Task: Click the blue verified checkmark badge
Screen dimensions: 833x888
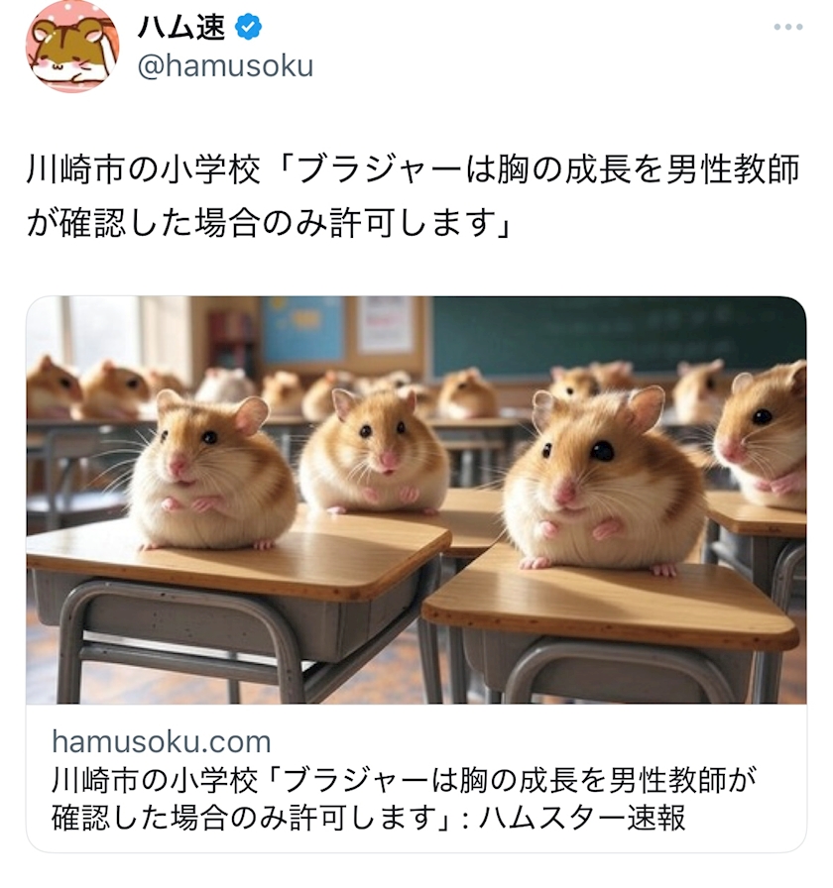Action: pos(248,27)
